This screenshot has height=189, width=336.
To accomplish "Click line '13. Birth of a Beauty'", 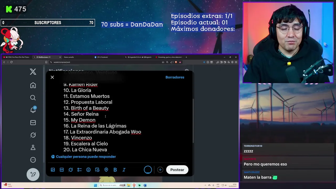I will coord(86,108).
